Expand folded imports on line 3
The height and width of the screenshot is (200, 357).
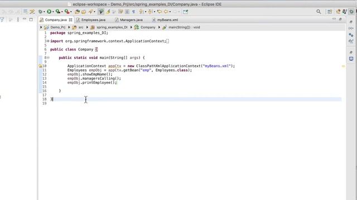(x=48, y=41)
